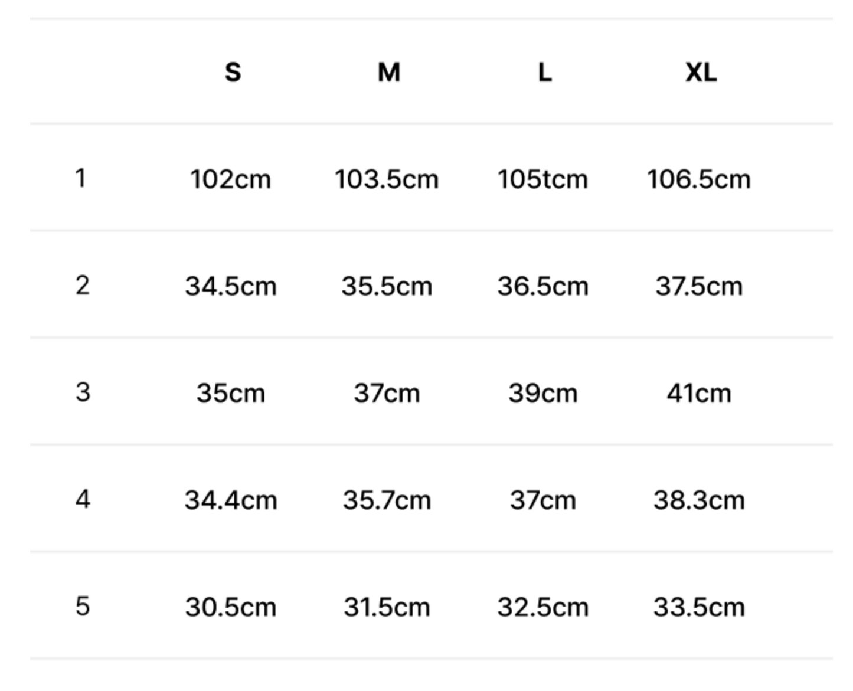Image resolution: width=853 pixels, height=691 pixels.
Task: Click the 39cm measurement cell
Action: 543,394
